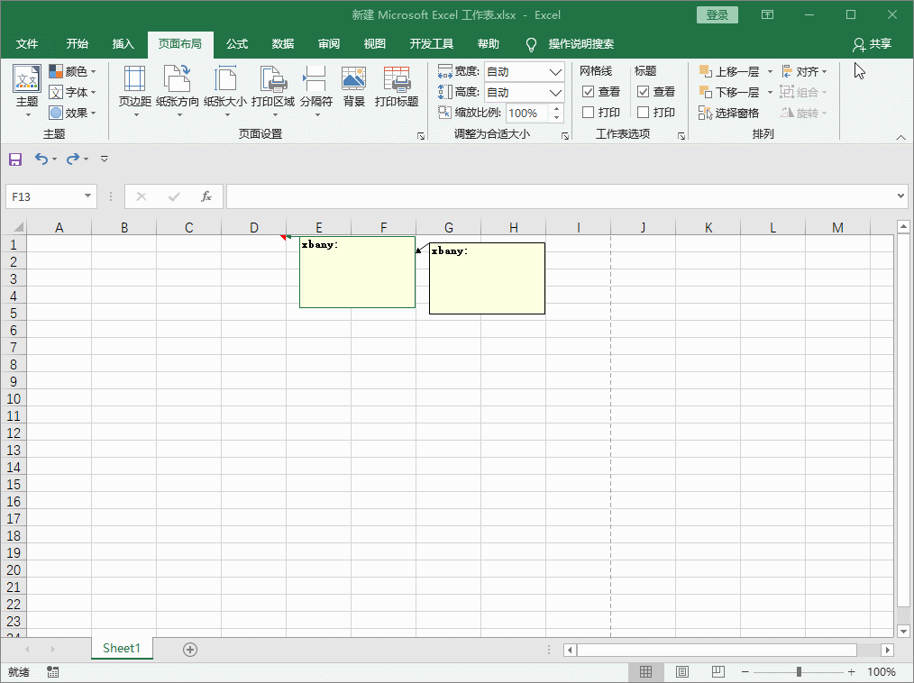Click the select all corner triangle
914x683 pixels.
[x=18, y=227]
